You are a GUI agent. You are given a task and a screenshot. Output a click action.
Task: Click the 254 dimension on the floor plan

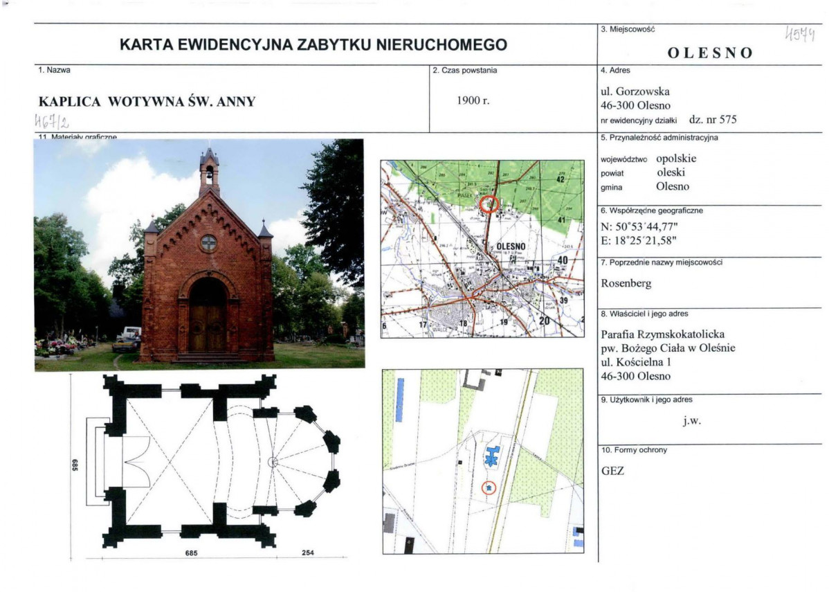(308, 553)
